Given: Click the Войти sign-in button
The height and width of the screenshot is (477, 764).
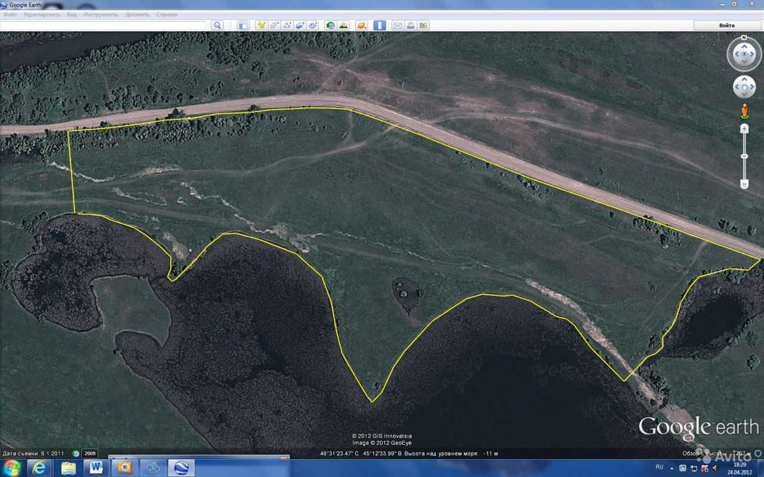Looking at the screenshot, I should point(727,25).
